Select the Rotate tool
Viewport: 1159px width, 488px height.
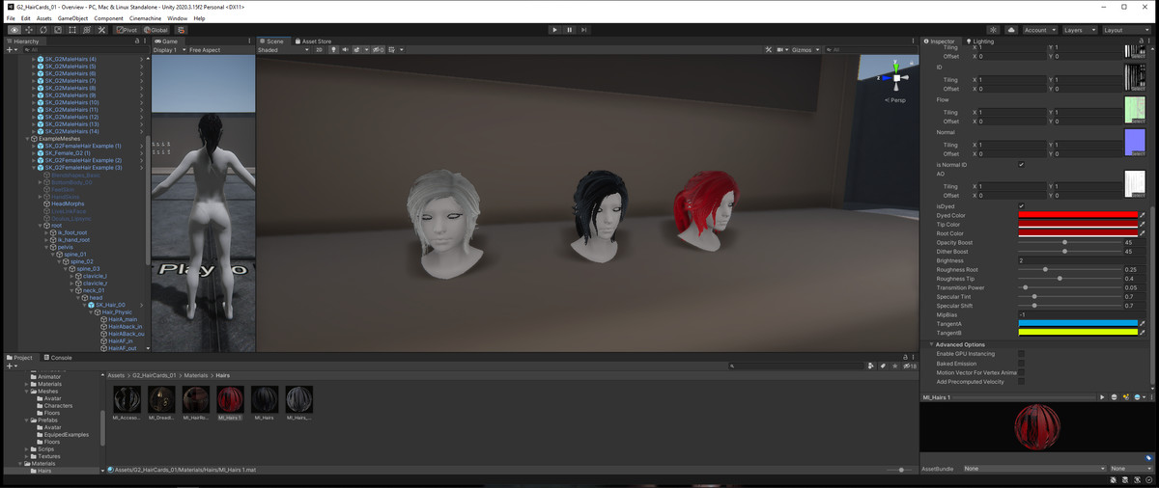click(x=43, y=30)
